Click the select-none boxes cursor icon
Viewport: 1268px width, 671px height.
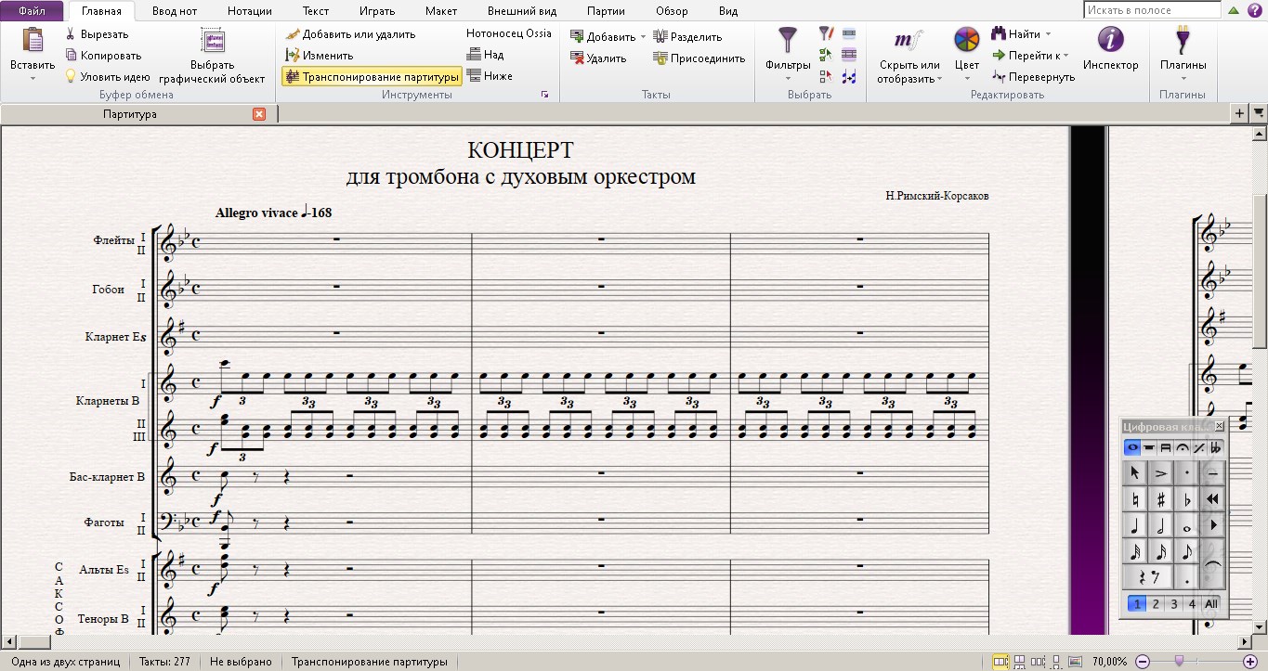826,78
